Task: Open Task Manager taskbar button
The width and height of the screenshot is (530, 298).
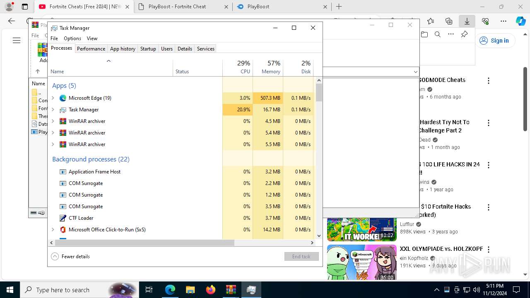Action: [251, 290]
